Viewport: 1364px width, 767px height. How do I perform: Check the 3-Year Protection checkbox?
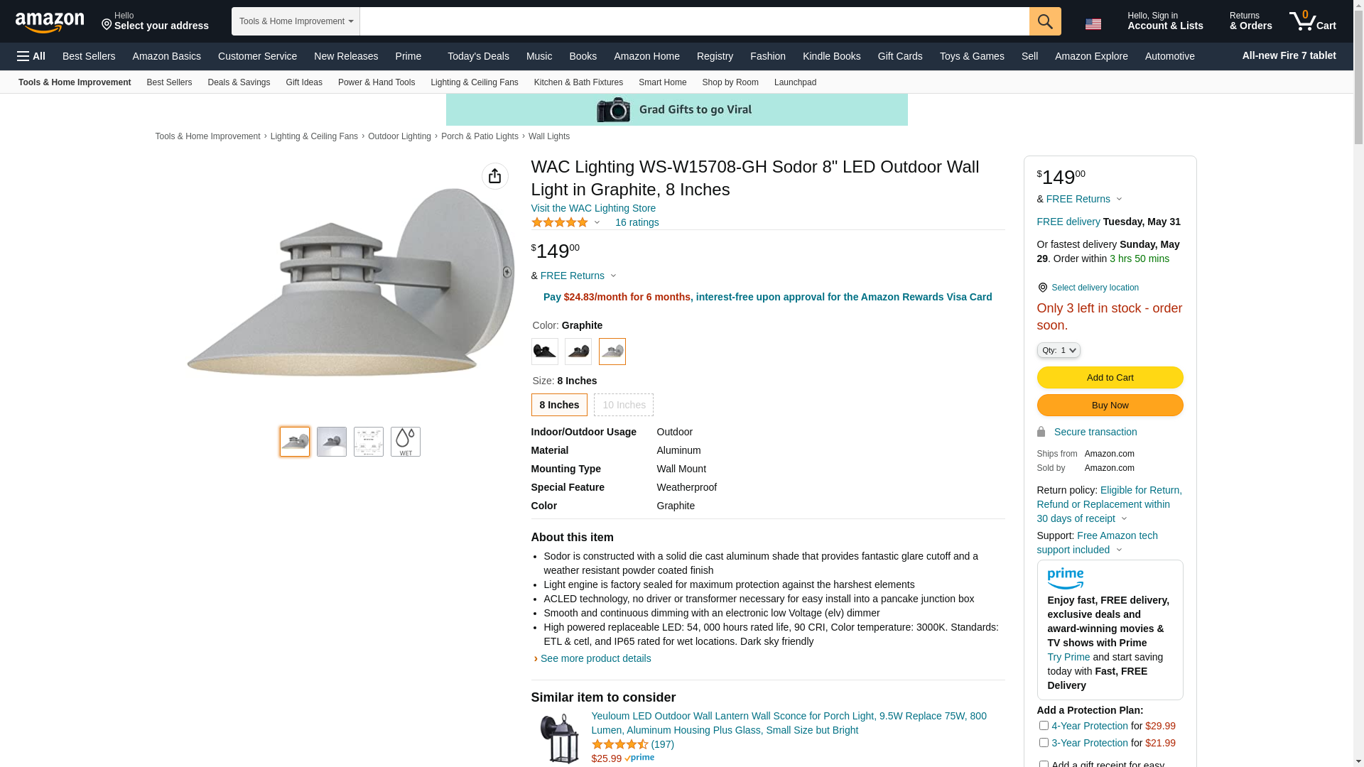pyautogui.click(x=1043, y=743)
